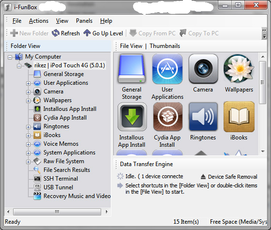Collapse the rikez iPod Touch 4G node
Image resolution: width=271 pixels, height=230 pixels.
pos(19,66)
